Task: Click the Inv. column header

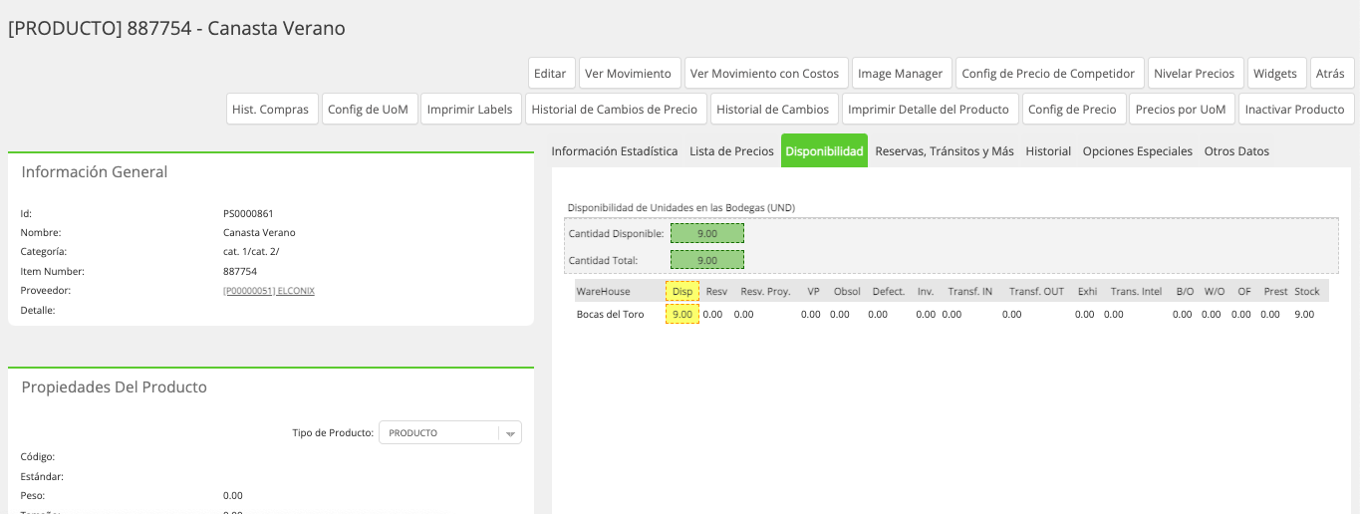Action: [926, 291]
